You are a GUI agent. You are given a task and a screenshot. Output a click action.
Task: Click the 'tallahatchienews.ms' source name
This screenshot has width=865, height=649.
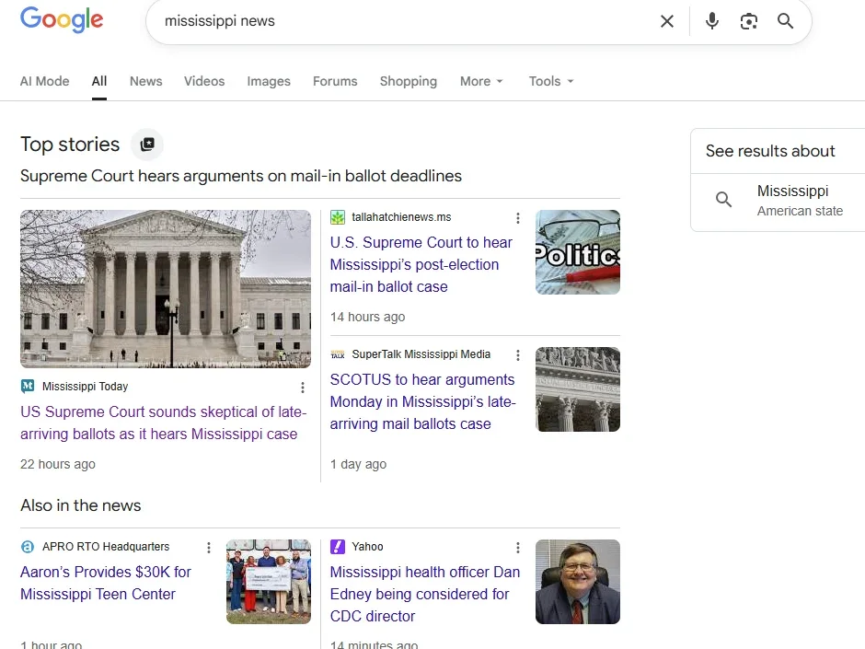tap(401, 217)
